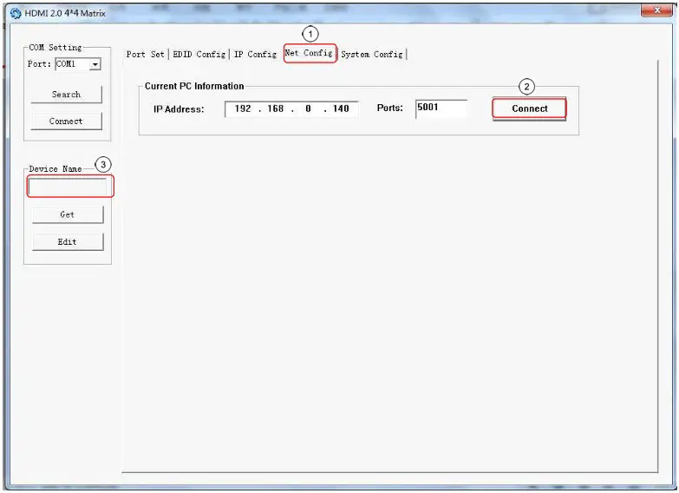Open the IP Config tab
Viewport: 679px width, 493px height.
click(256, 54)
